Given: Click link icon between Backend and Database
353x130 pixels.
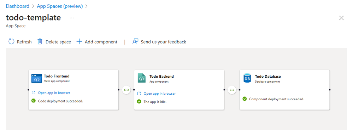Looking at the screenshot, I should click(232, 90).
